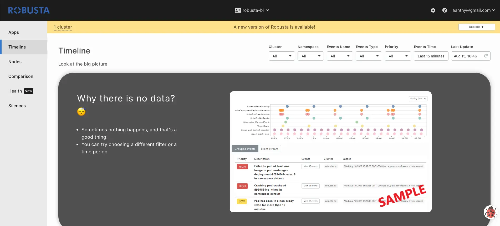The height and width of the screenshot is (226, 500).
Task: Click the Last Update Aug 15, 16:46 field
Action: coord(471,56)
